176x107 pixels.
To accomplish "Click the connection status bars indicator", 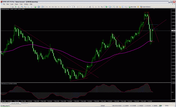I will click(160, 106).
